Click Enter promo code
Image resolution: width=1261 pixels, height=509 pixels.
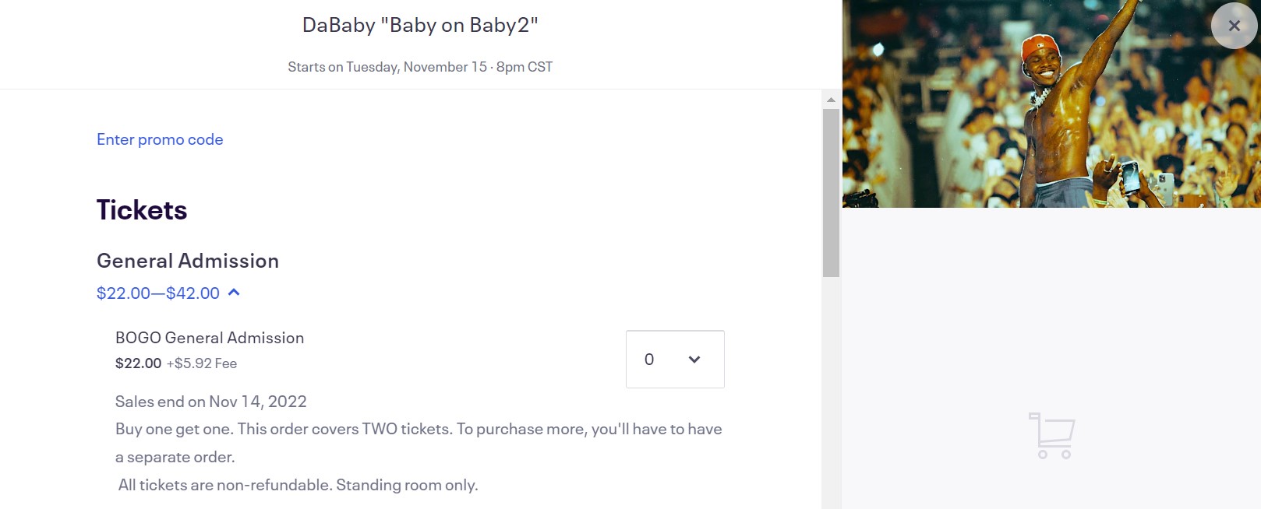[159, 139]
